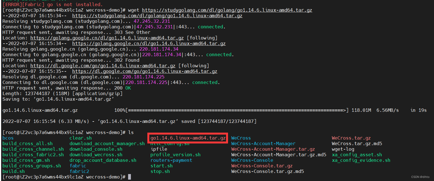
Task: Select 'go1.14.6.linux-amd64.tar.gz' in the ls output
Action: tap(188, 138)
